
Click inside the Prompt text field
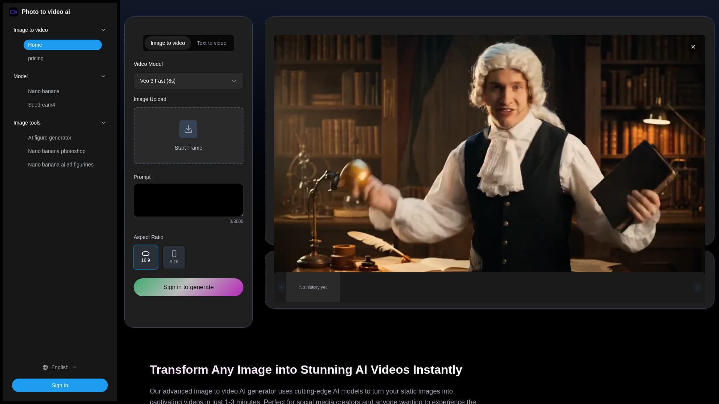[188, 200]
